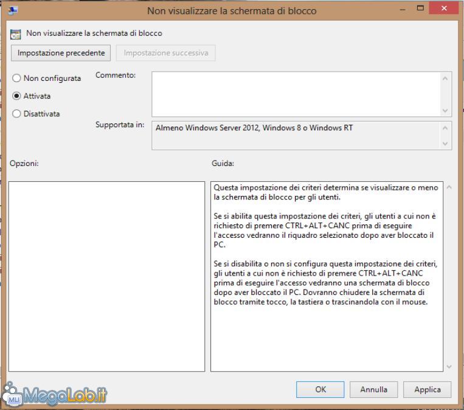Click the empty Opzioni panel
This screenshot has width=464, height=410.
(x=106, y=277)
